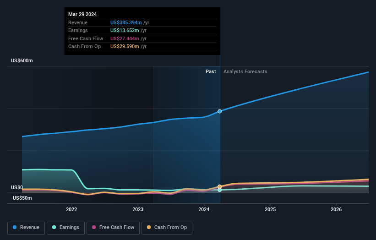The height and width of the screenshot is (240, 376).
Task: Click the US$385.394m revenue value
Action: [x=126, y=22]
